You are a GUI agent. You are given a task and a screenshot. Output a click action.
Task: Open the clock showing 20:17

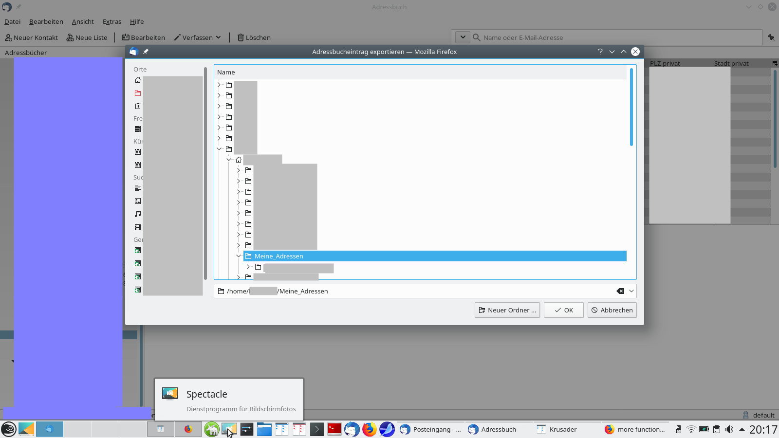(763, 429)
